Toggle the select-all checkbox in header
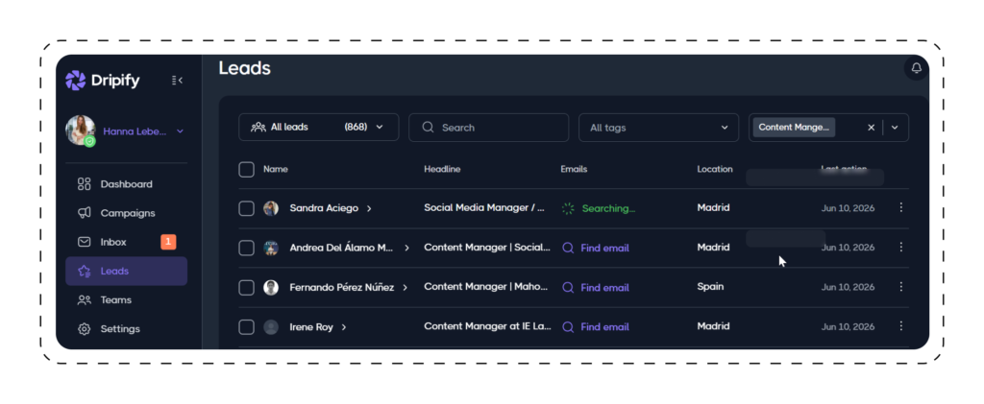The image size is (984, 404). (x=247, y=169)
